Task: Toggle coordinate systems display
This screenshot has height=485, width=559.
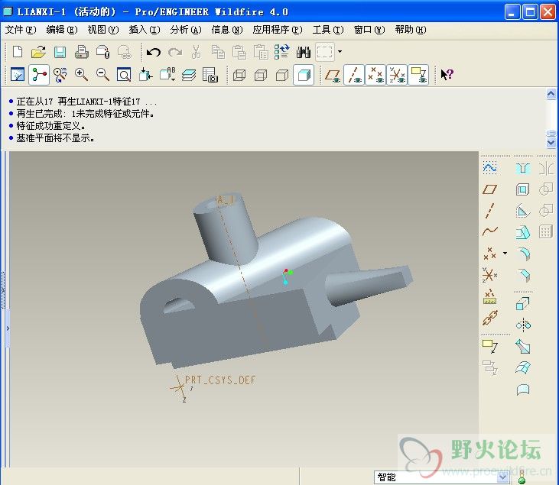Action: pyautogui.click(x=397, y=75)
